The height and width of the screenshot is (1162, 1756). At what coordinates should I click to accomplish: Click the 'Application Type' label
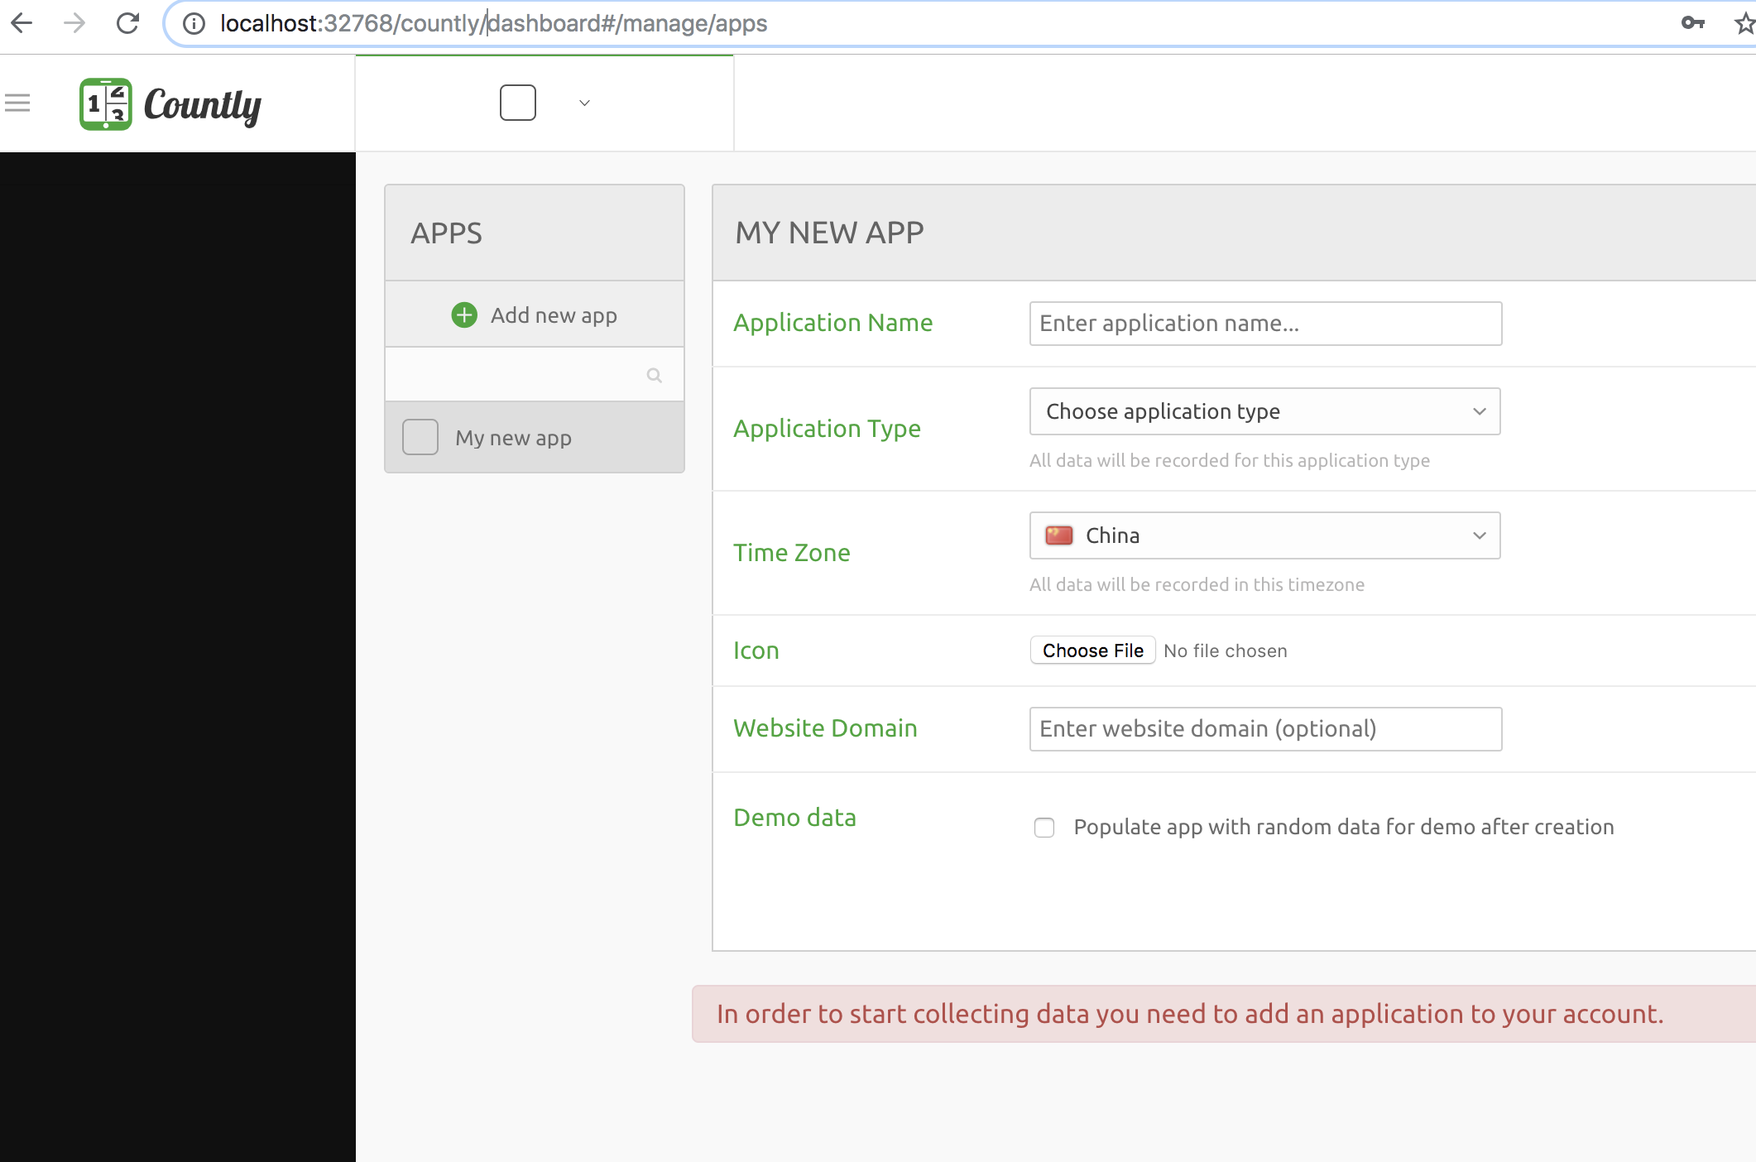pos(827,429)
